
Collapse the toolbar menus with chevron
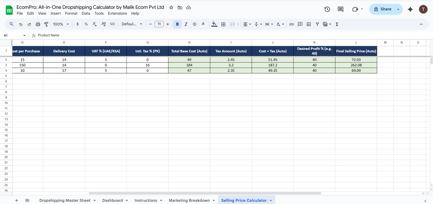[421, 24]
